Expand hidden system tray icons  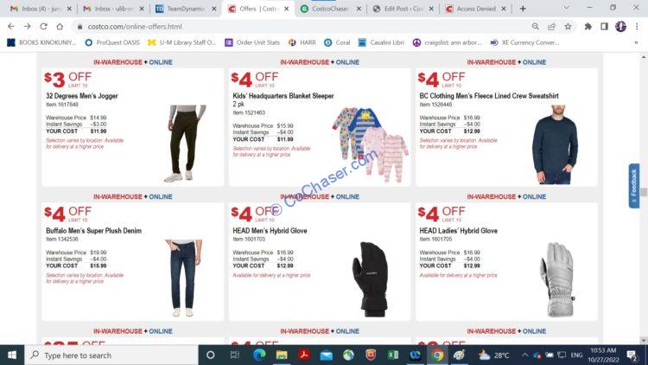pos(524,355)
